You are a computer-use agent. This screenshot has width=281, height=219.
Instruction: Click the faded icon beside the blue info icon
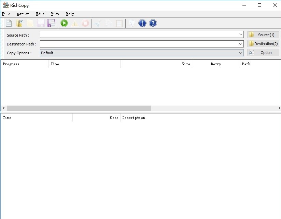tap(132, 23)
